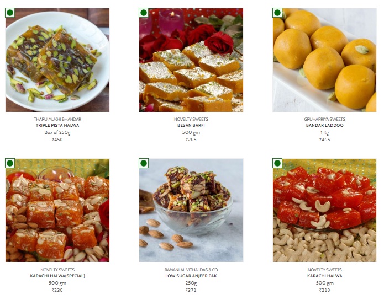Select the TRIPLE PISTA HALWA title link
The height and width of the screenshot is (295, 384).
(57, 125)
